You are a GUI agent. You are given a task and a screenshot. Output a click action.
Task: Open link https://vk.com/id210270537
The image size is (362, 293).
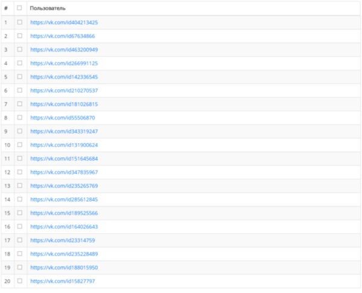pyautogui.click(x=64, y=91)
